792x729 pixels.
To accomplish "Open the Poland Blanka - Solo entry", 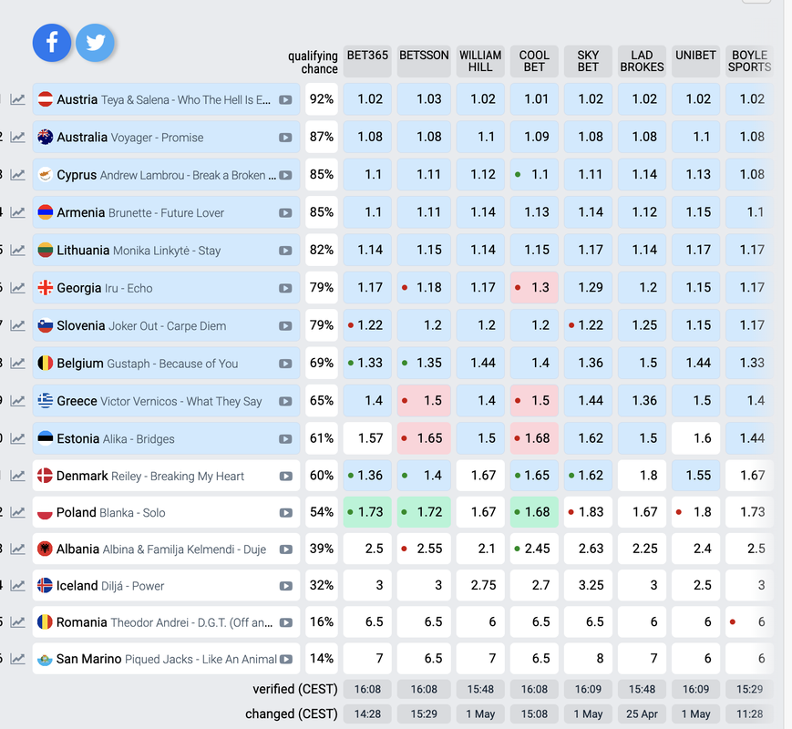I will pos(166,512).
